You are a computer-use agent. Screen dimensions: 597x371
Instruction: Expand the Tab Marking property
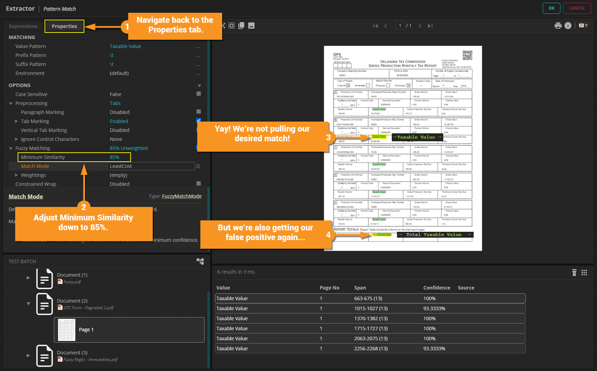[x=16, y=121]
